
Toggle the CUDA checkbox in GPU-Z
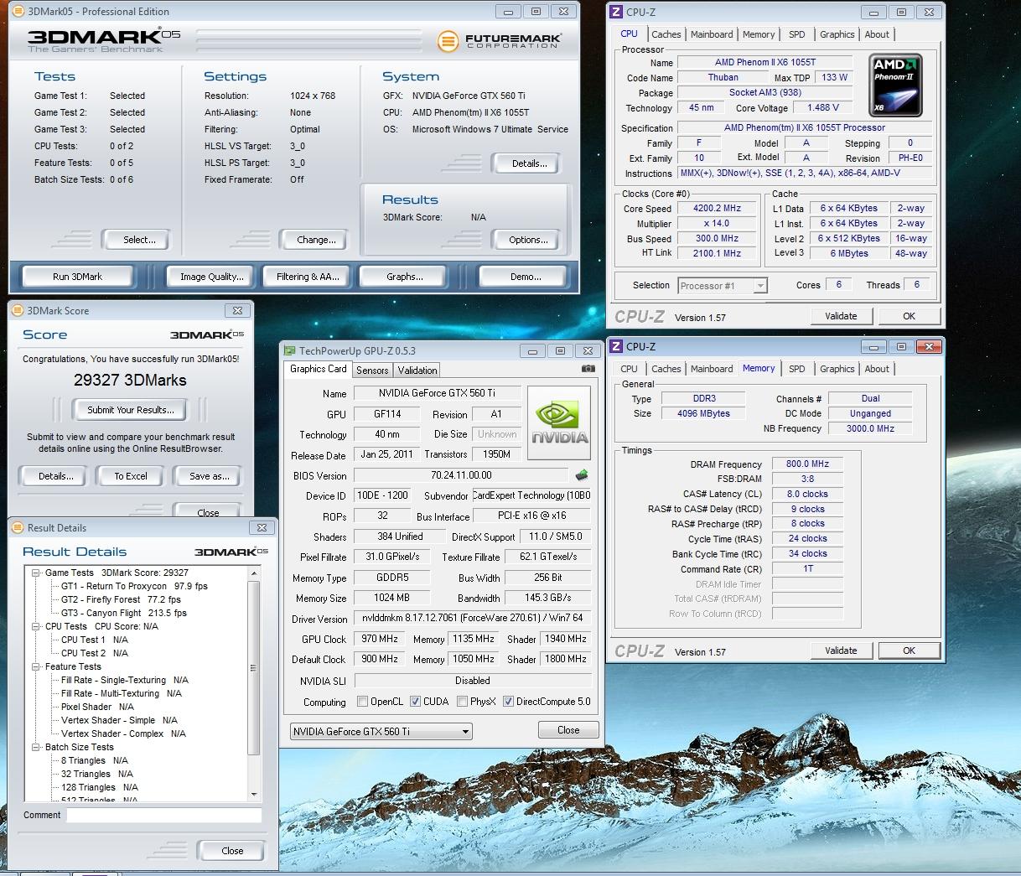pyautogui.click(x=415, y=702)
